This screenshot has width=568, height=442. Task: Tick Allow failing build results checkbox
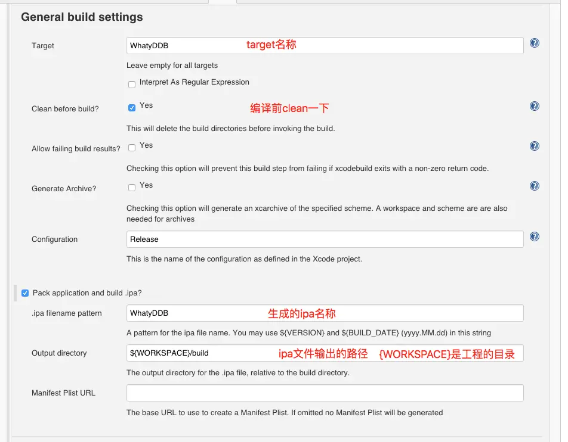132,148
